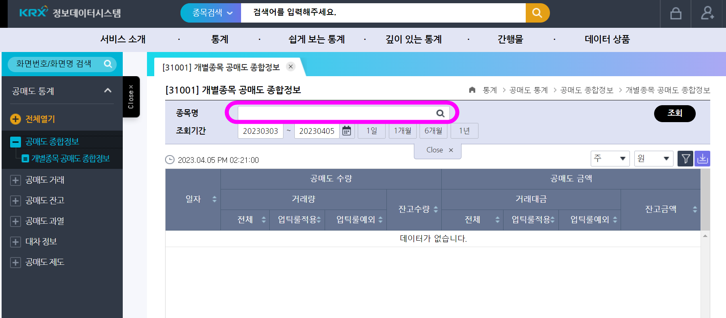This screenshot has width=726, height=318.
Task: Click the black 조회 button
Action: point(675,113)
